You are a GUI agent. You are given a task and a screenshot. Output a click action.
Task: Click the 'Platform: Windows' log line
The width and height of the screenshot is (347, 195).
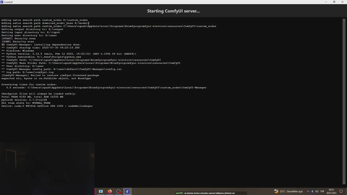[18, 51]
